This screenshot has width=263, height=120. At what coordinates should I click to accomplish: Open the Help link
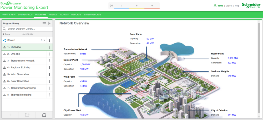(x=237, y=6)
